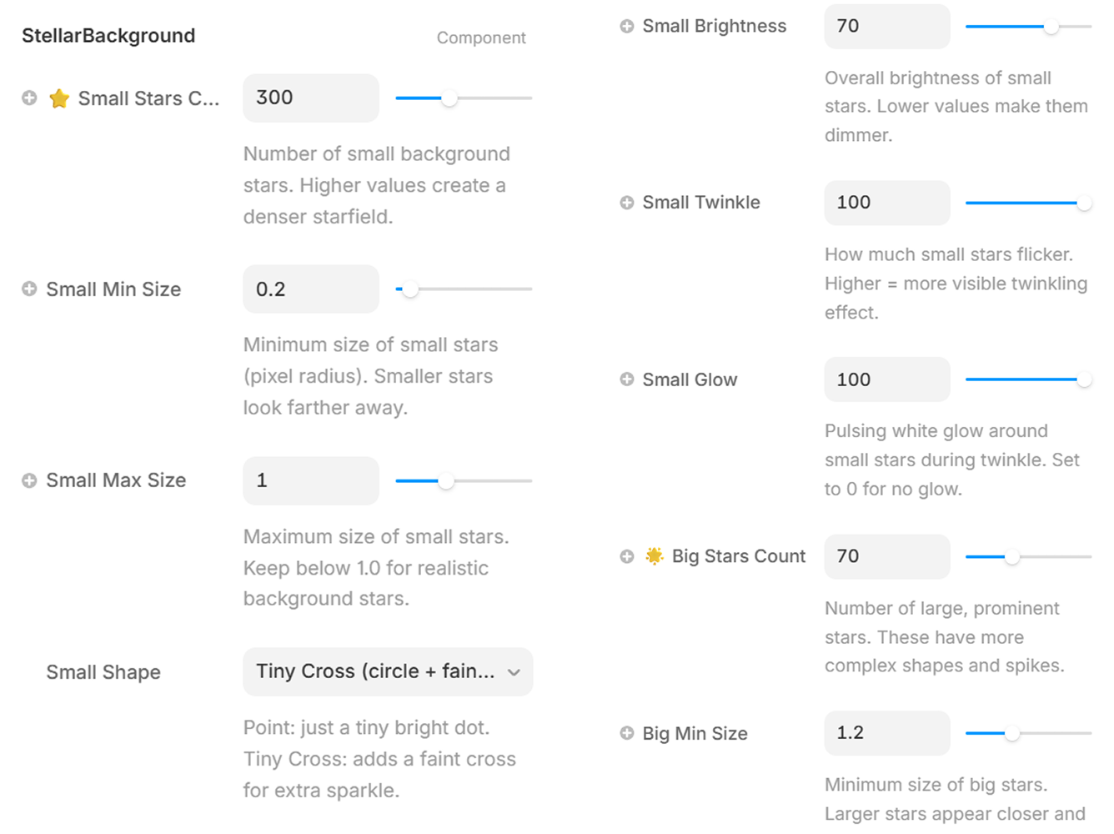Click plus icon beside Small Stars Count

click(x=29, y=98)
